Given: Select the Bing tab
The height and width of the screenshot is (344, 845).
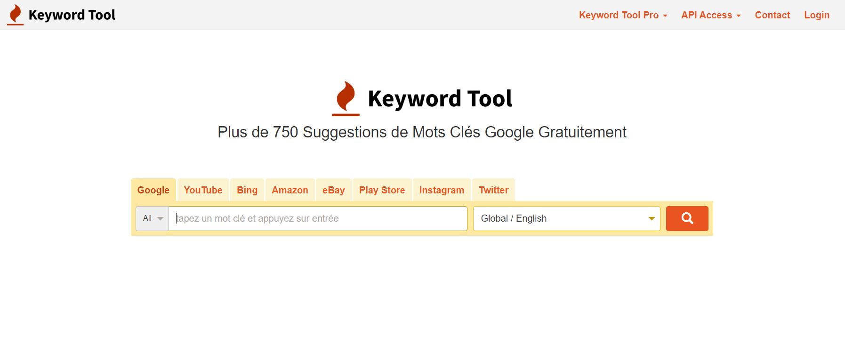Looking at the screenshot, I should coord(247,190).
